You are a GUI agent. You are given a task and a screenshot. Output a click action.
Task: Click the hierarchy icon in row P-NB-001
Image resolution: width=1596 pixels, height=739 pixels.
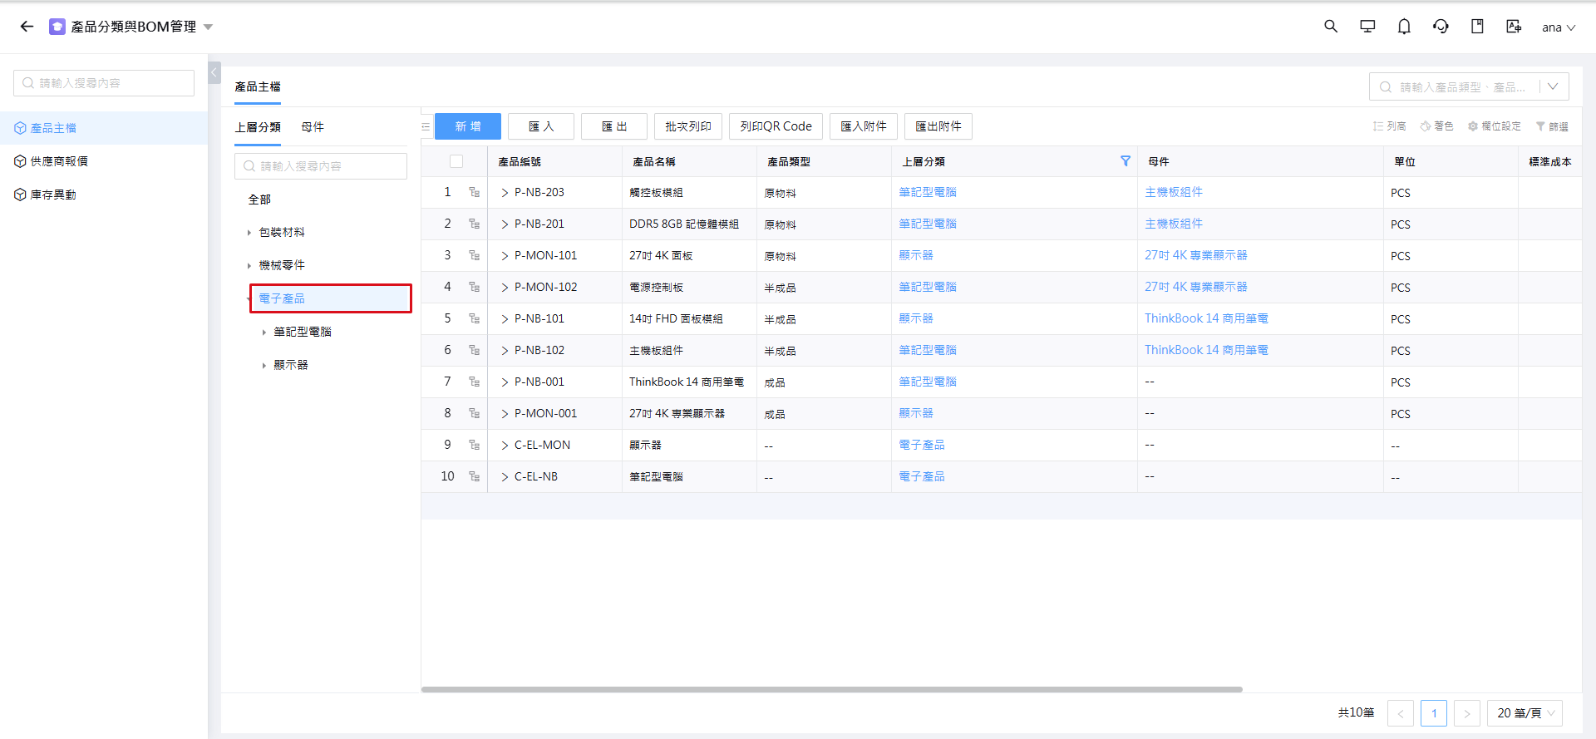pos(474,382)
